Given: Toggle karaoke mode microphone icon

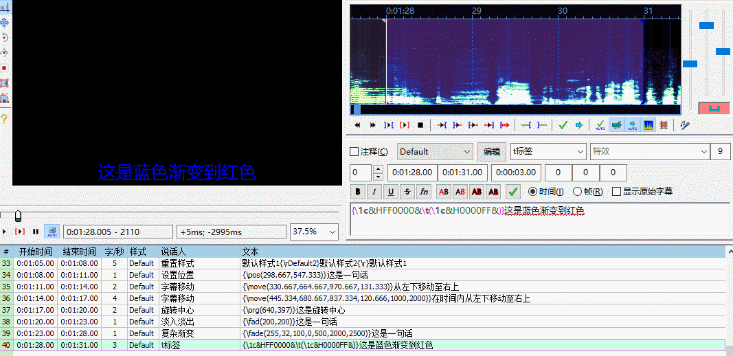Looking at the screenshot, I should click(685, 125).
